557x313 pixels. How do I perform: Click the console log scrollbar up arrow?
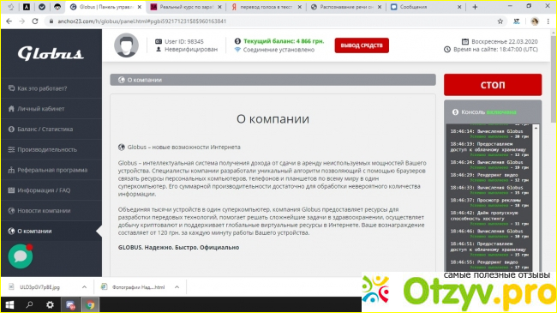[x=536, y=127]
